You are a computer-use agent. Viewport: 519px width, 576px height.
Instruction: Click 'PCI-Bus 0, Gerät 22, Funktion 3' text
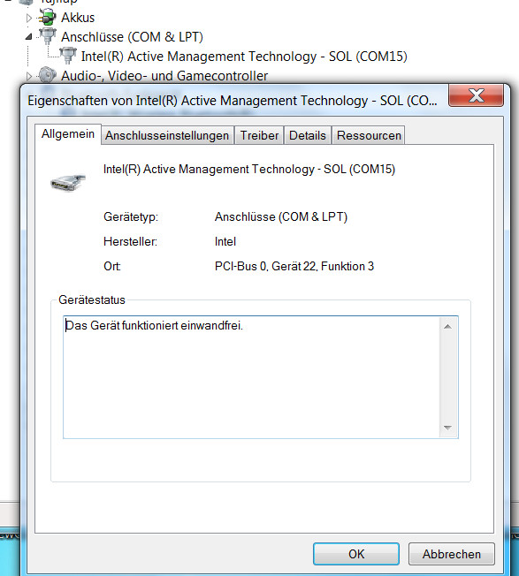[294, 266]
